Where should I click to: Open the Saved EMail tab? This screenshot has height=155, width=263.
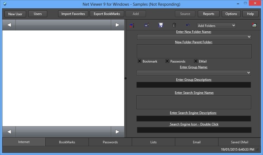239,142
